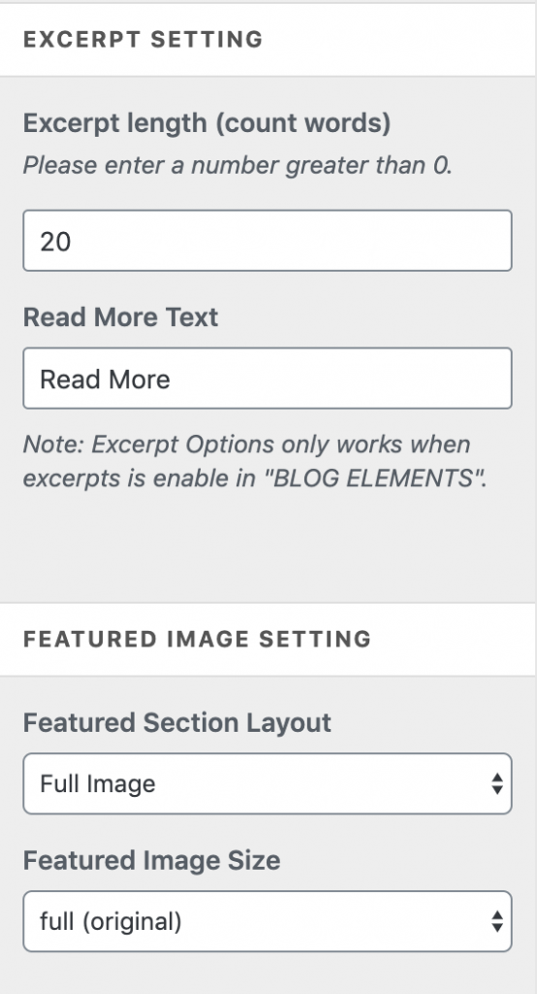The height and width of the screenshot is (994, 537).
Task: Select the 'full (original)' option text
Action: point(111,921)
